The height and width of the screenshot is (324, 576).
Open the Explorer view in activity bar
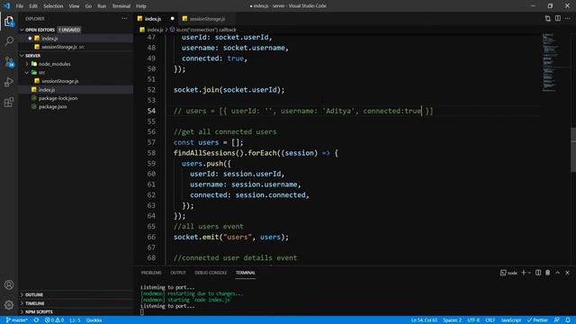[x=9, y=22]
